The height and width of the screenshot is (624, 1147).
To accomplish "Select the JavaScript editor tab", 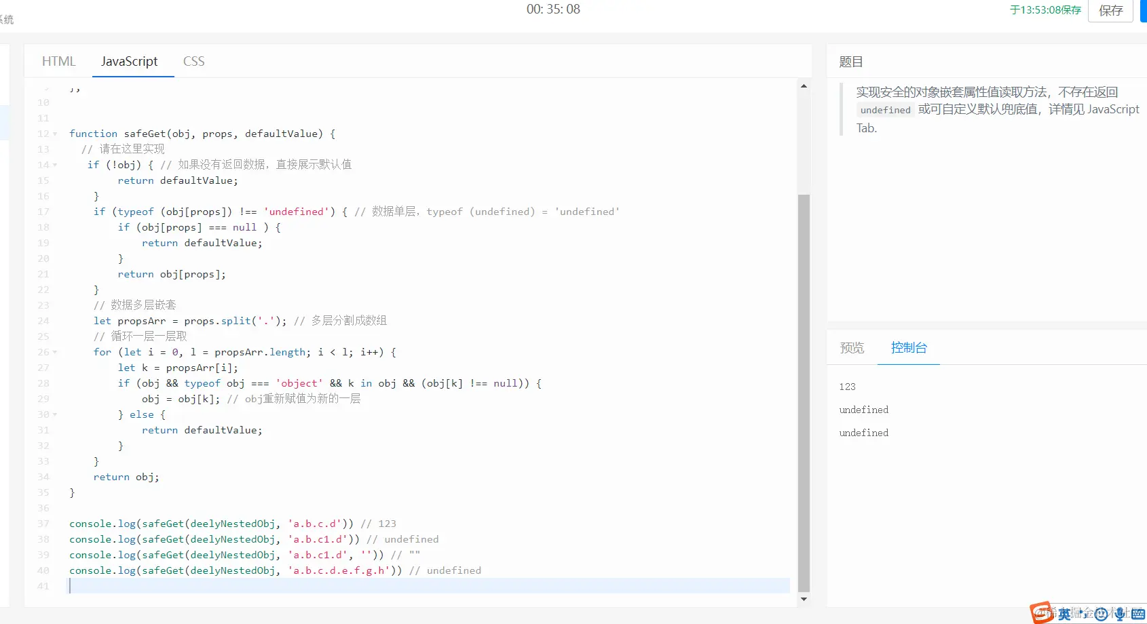I will pyautogui.click(x=129, y=61).
